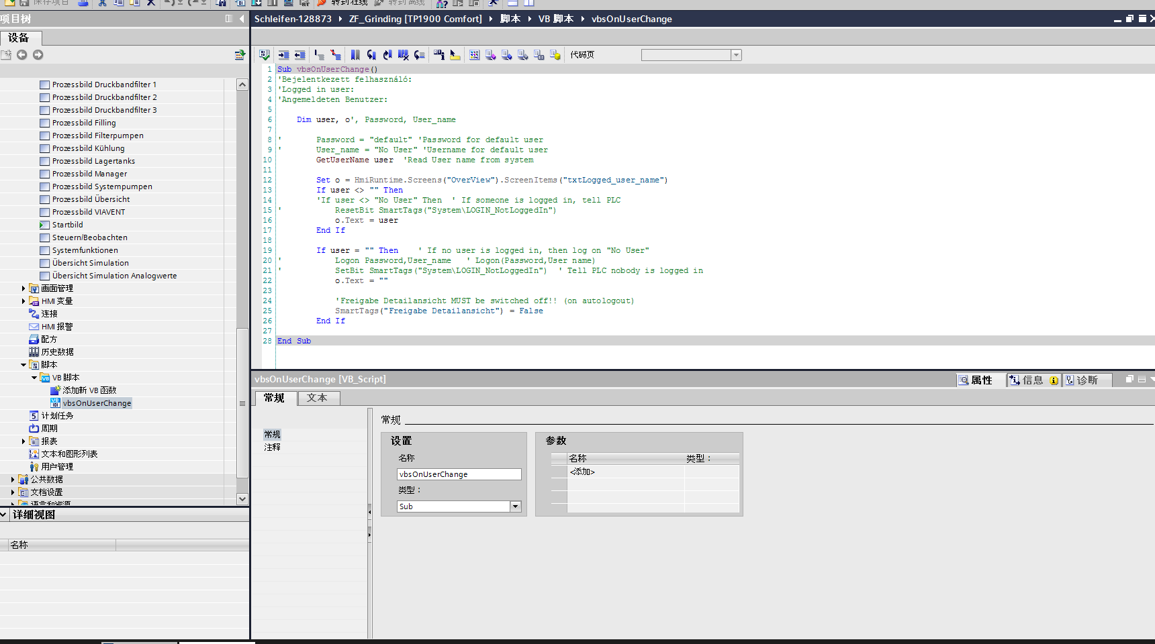Screen dimensions: 1155x644
Task: Collapse the 脚本 folder
Action: click(x=24, y=365)
